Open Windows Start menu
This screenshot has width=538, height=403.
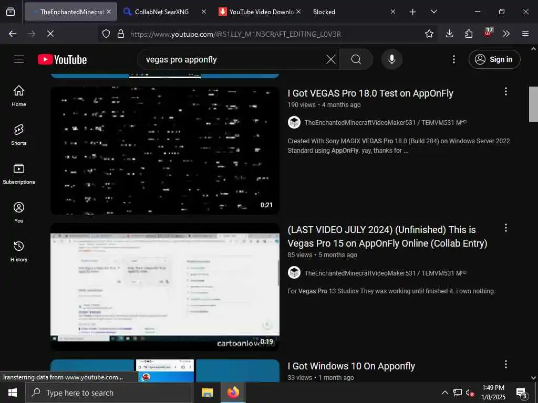pyautogui.click(x=13, y=393)
